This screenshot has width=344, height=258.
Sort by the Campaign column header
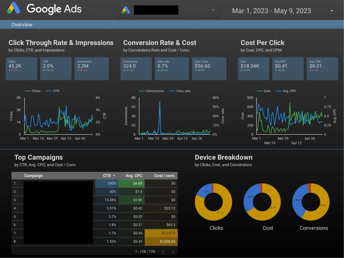[x=33, y=175]
